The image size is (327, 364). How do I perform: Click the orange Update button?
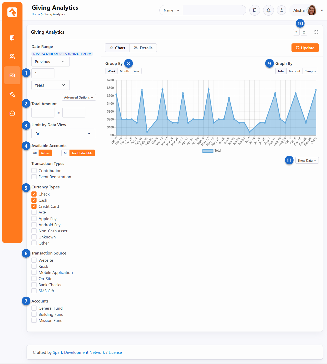[305, 48]
